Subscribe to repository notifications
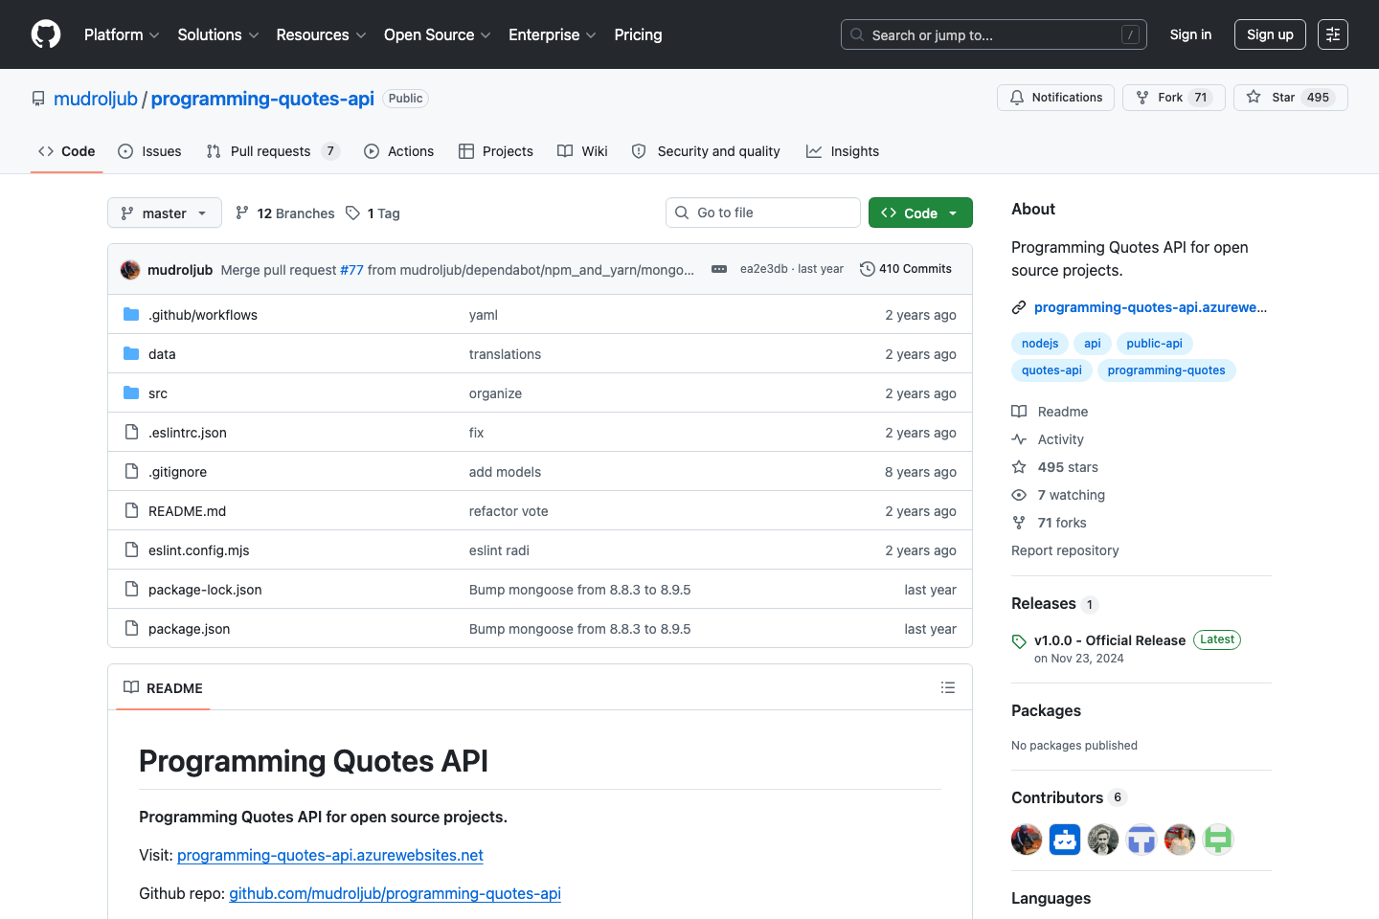The height and width of the screenshot is (919, 1379). pos(1055,97)
